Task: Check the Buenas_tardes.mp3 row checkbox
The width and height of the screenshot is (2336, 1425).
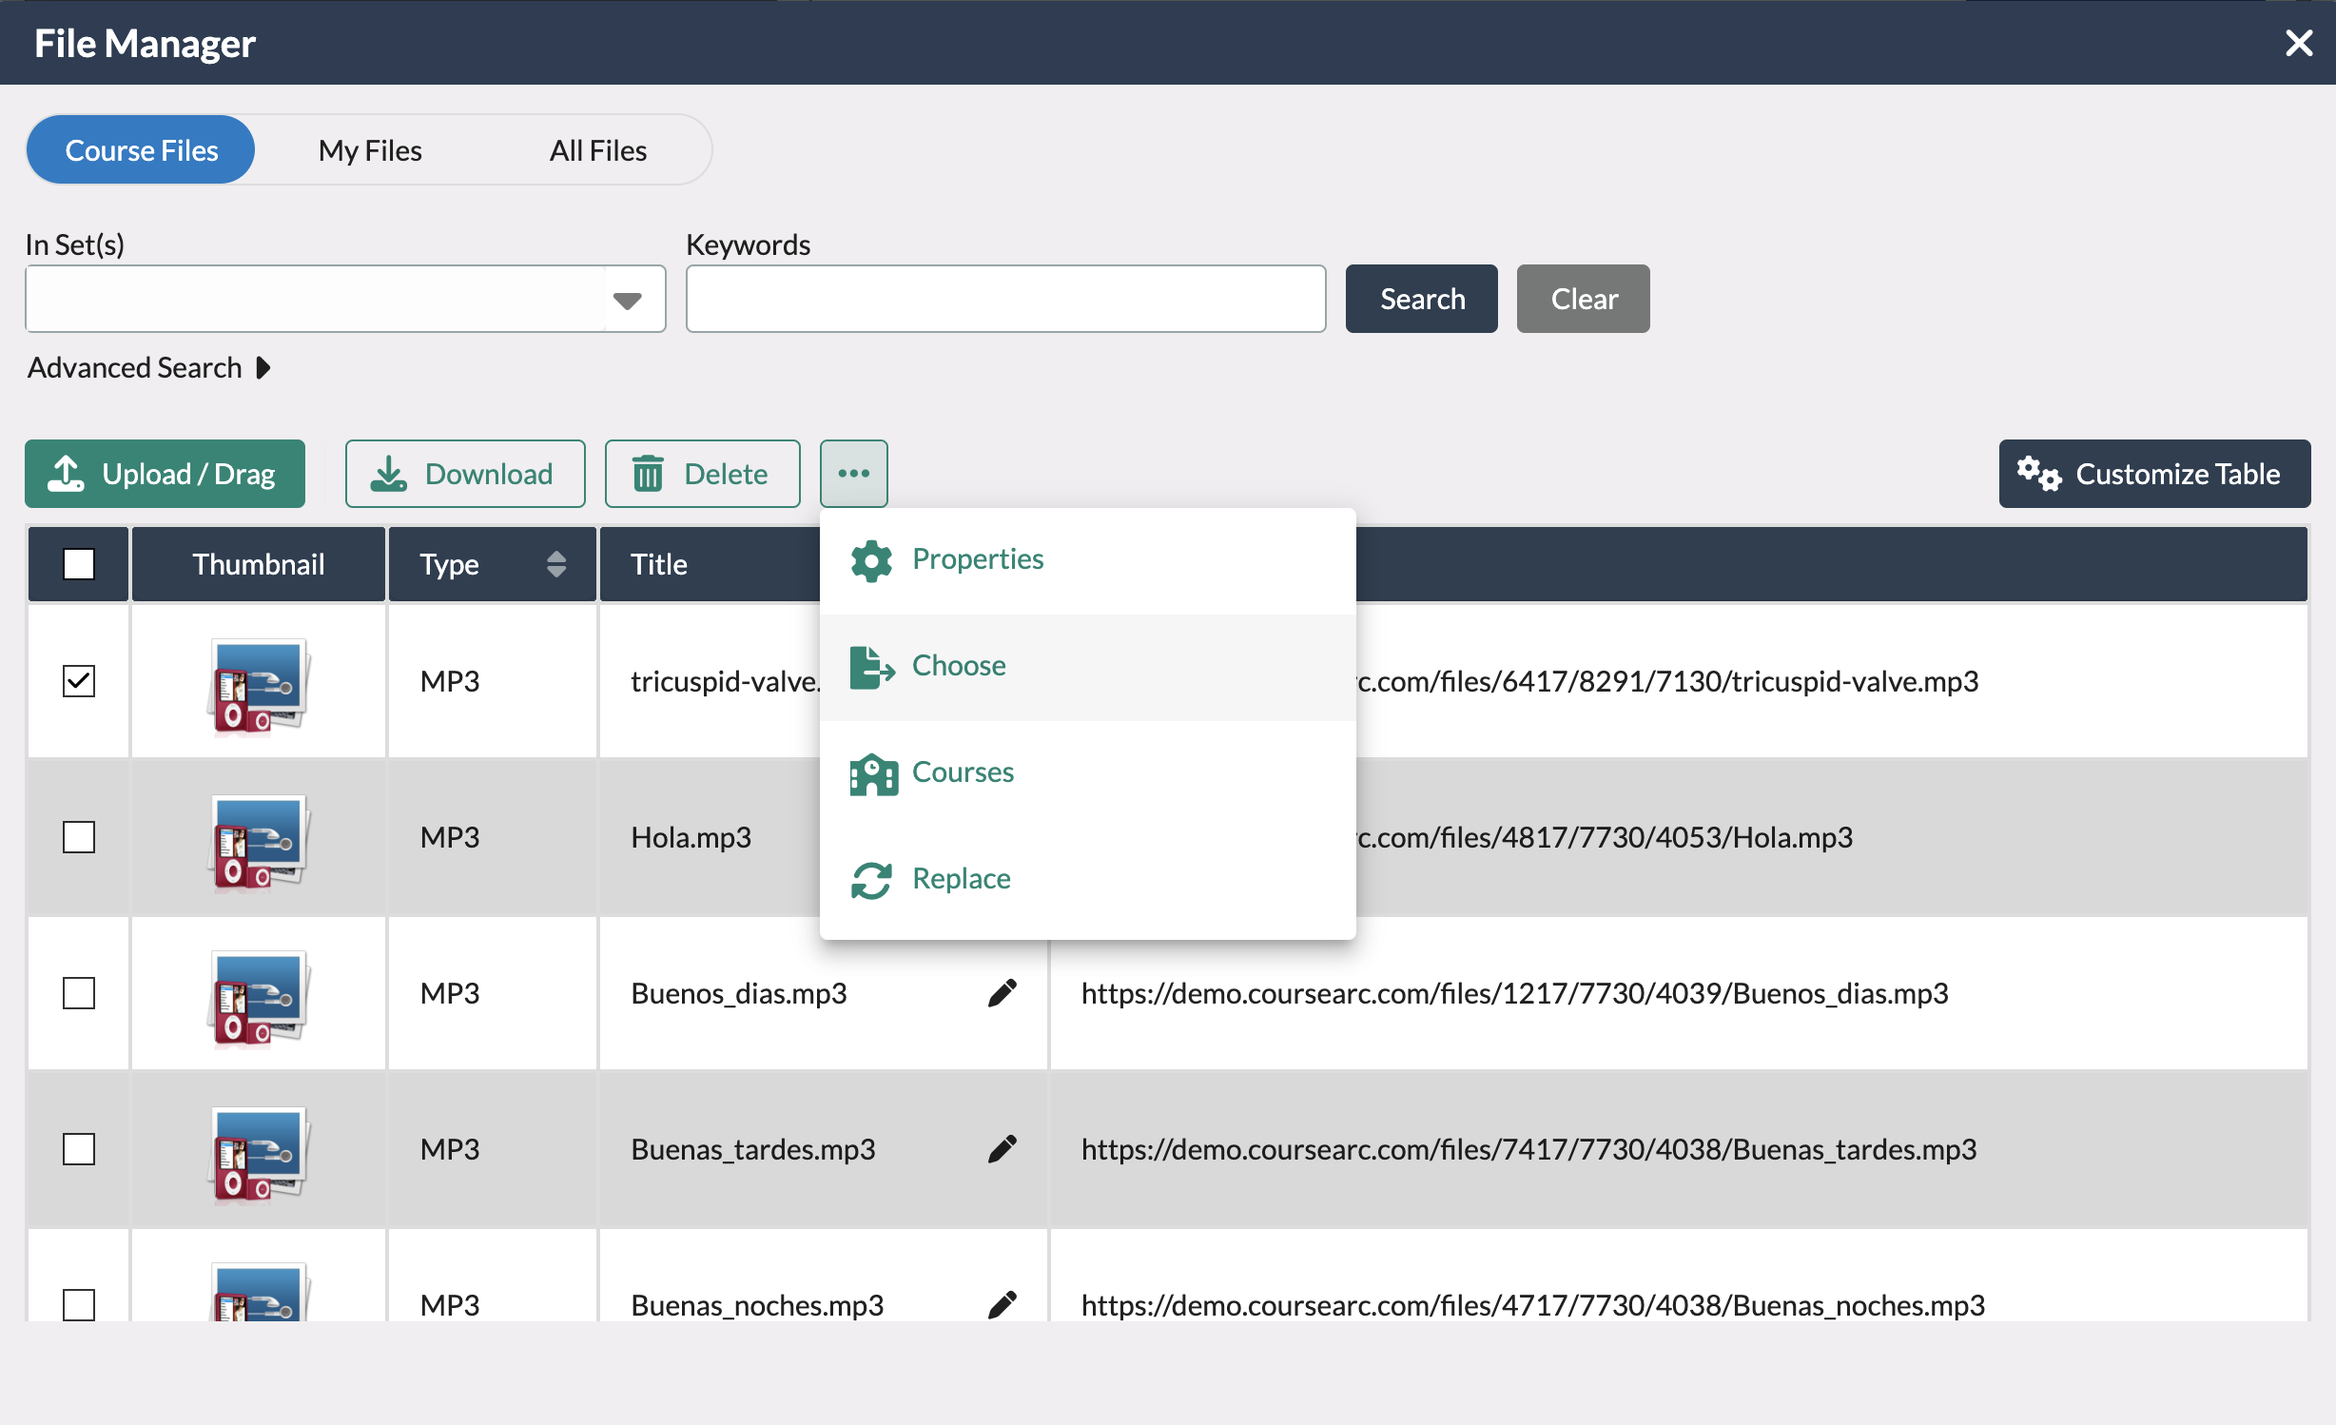Action: coord(79,1149)
